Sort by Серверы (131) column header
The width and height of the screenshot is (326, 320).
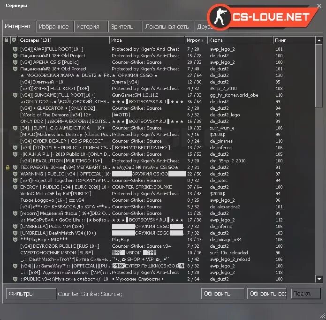coord(64,40)
